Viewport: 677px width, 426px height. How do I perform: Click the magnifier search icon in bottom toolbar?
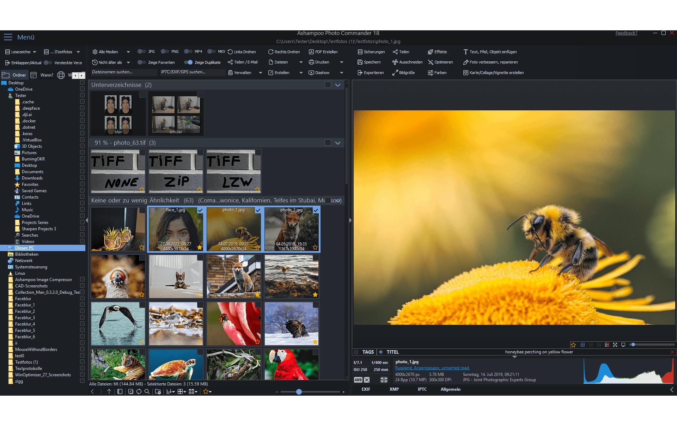click(x=147, y=391)
